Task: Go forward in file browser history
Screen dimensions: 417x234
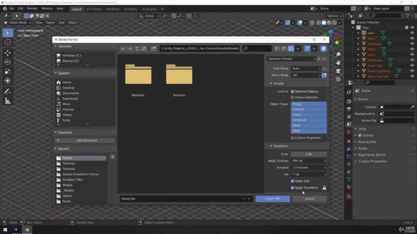Action: 130,49
